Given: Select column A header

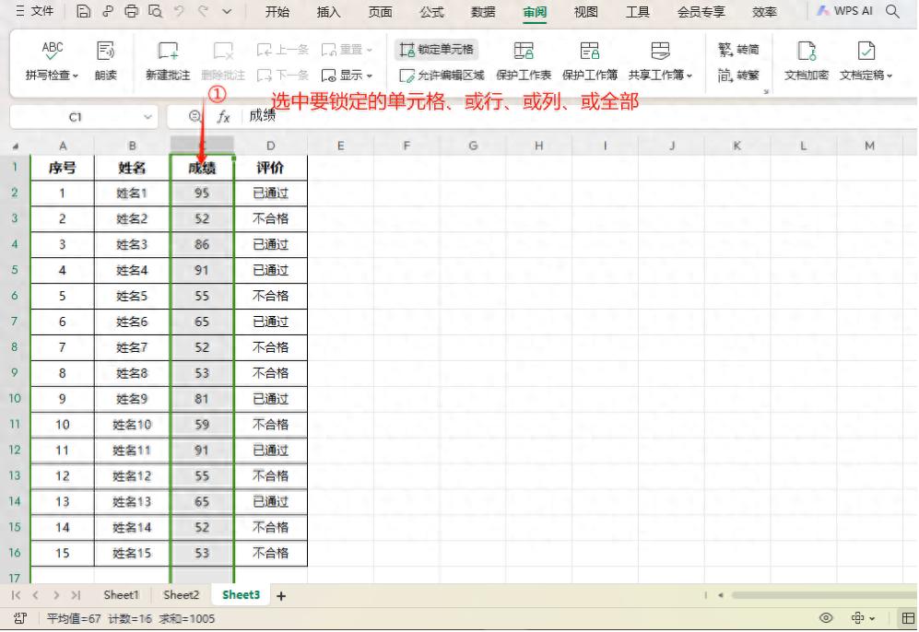Looking at the screenshot, I should point(62,146).
